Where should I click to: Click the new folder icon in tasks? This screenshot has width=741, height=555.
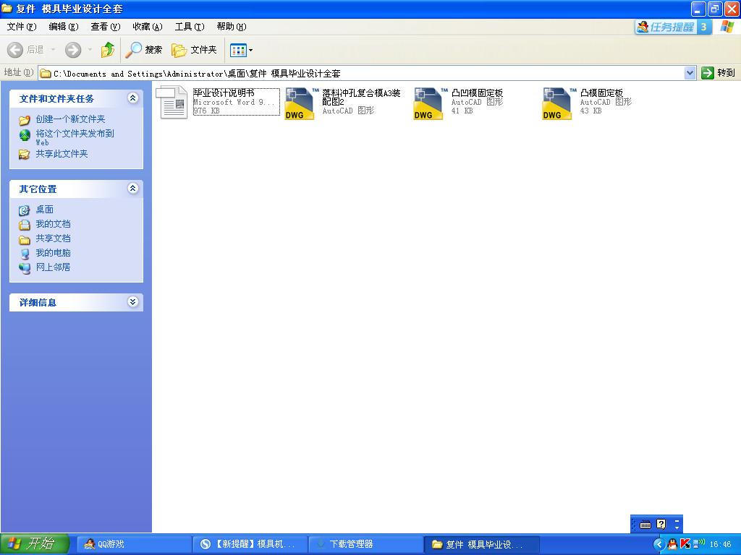pos(25,120)
